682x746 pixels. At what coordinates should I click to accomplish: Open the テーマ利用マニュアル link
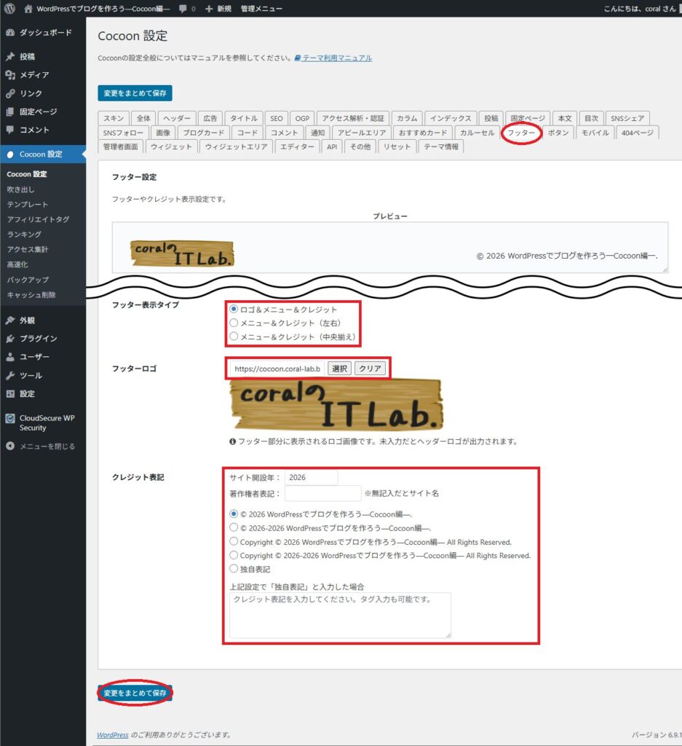(x=336, y=58)
